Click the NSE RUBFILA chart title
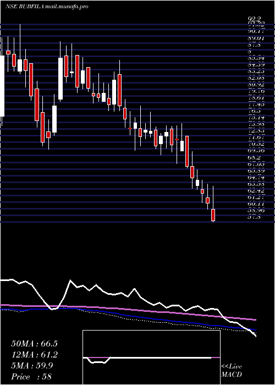 (x=47, y=7)
